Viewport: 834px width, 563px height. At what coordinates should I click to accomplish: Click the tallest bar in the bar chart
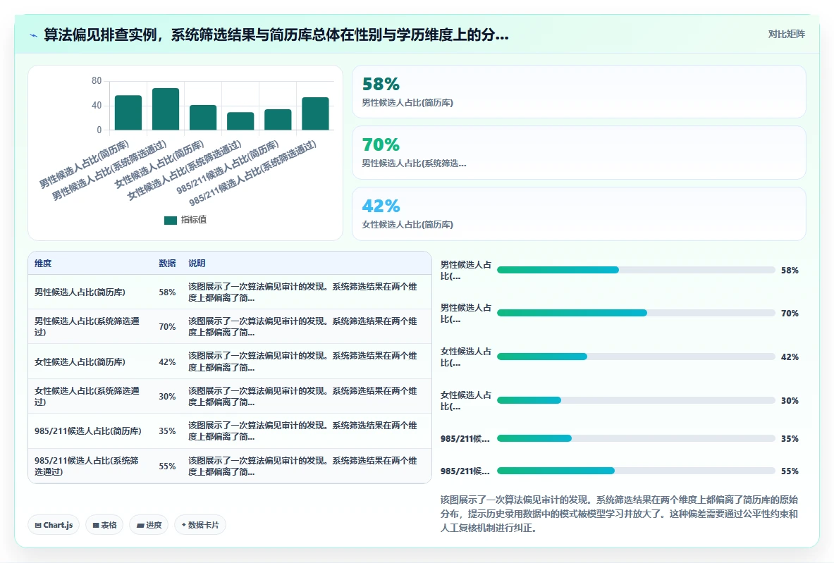point(166,109)
